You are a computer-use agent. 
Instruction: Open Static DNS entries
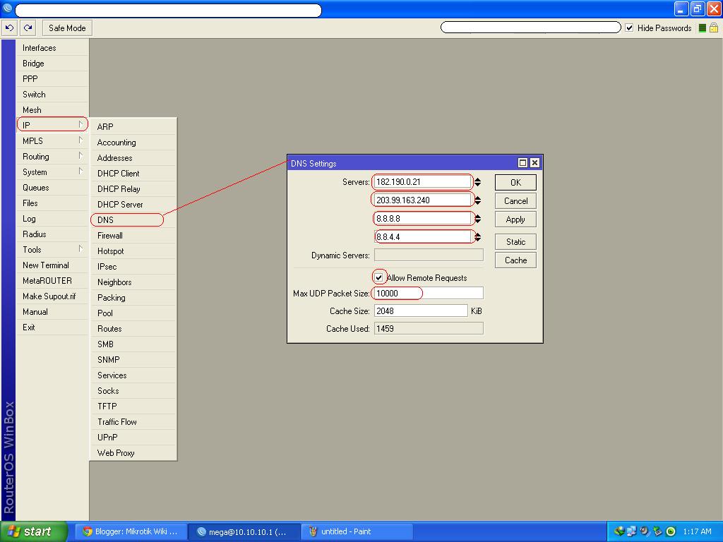pos(515,242)
